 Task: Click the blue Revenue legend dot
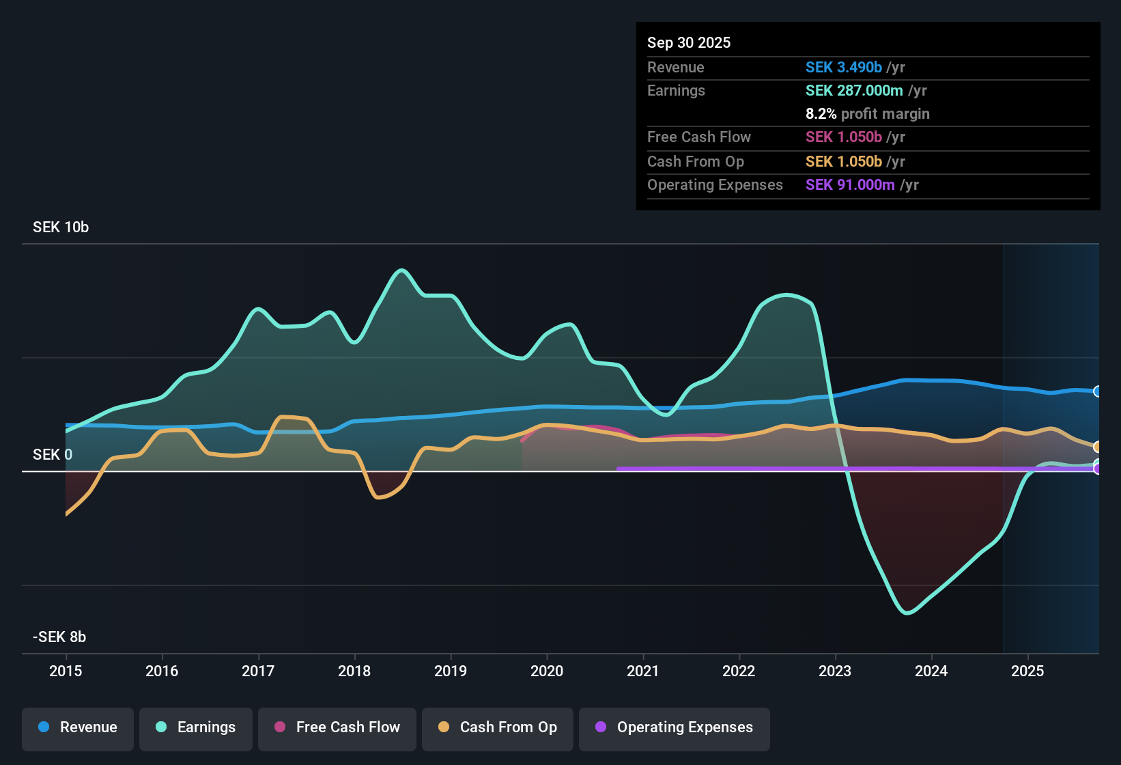[x=44, y=727]
